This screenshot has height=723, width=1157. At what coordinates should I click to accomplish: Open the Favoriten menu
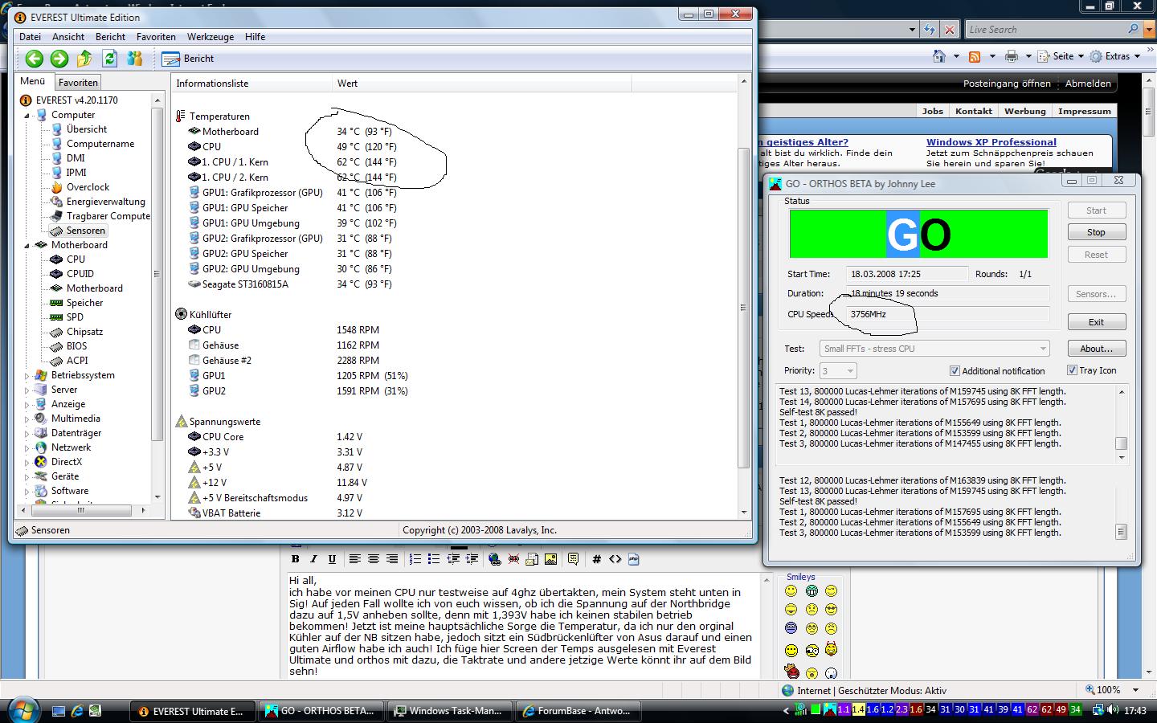(x=156, y=37)
